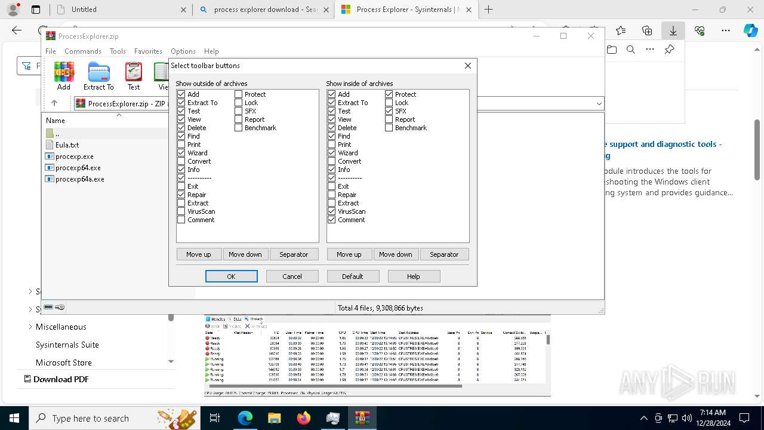This screenshot has height=430, width=764.
Task: Click Help button in dialog
Action: pyautogui.click(x=414, y=277)
